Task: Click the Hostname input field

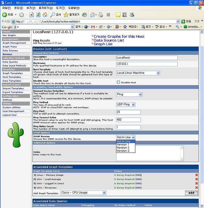Action: coord(147,64)
